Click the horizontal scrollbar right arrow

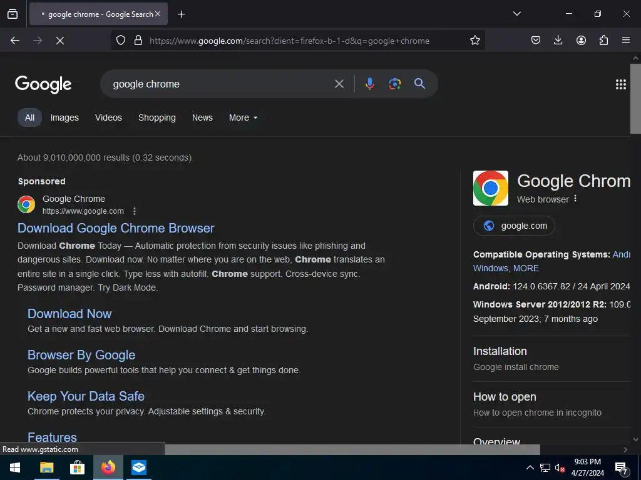pyautogui.click(x=625, y=449)
